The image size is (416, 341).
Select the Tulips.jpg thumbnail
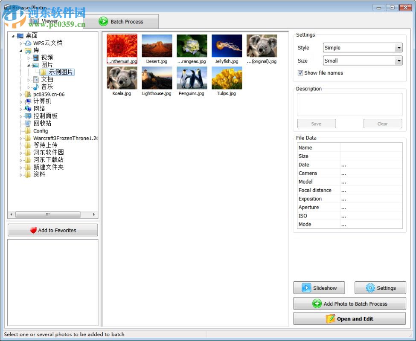(x=227, y=78)
